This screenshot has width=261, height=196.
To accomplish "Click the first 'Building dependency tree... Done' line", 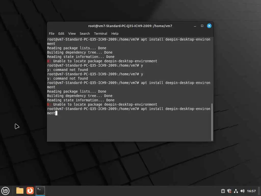I will [80, 52].
